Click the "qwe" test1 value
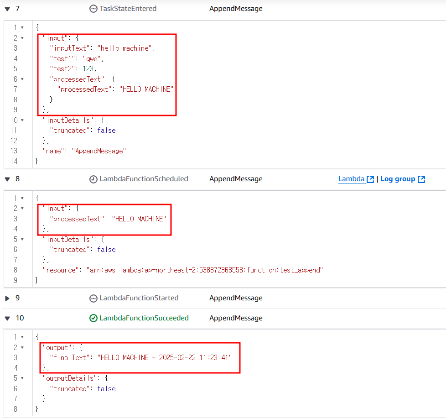The height and width of the screenshot is (419, 446). tap(92, 58)
